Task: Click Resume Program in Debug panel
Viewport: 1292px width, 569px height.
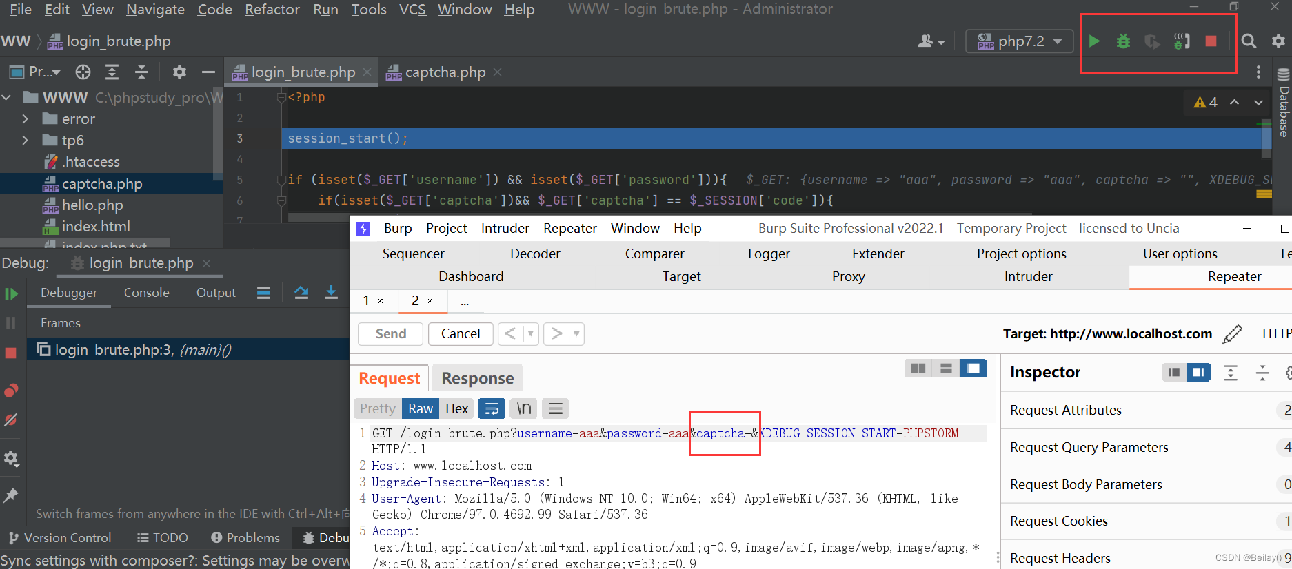Action: [11, 294]
